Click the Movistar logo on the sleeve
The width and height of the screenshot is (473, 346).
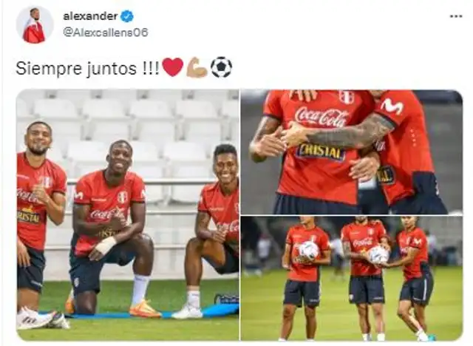(392, 106)
